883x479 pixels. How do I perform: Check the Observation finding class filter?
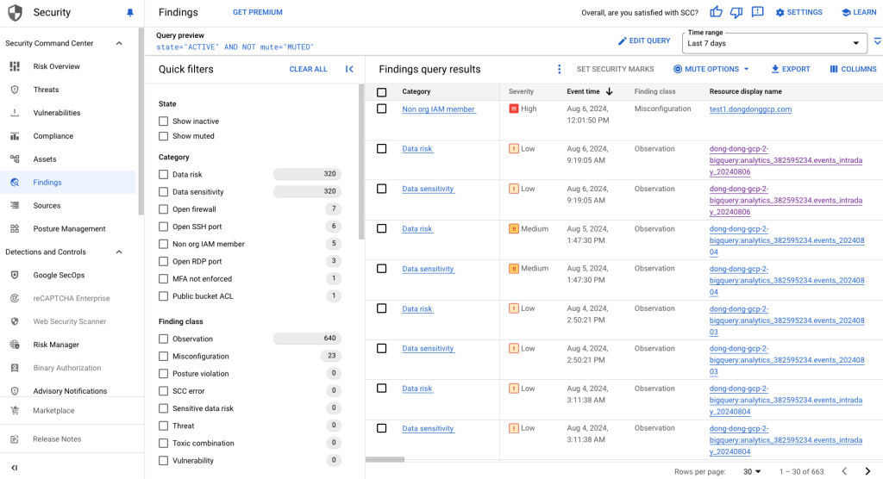[163, 339]
